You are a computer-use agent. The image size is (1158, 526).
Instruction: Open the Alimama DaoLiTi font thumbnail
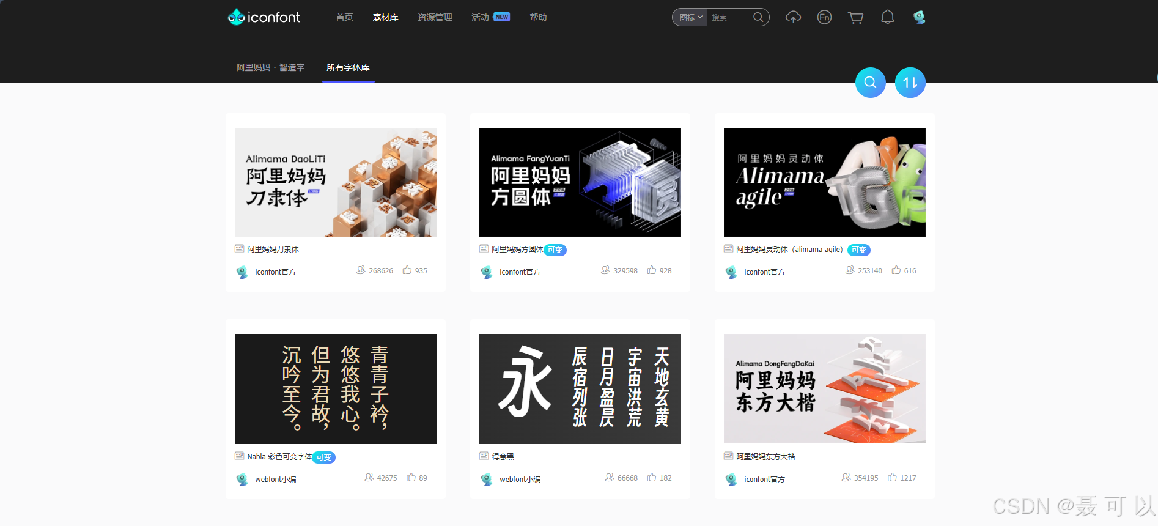pos(336,182)
